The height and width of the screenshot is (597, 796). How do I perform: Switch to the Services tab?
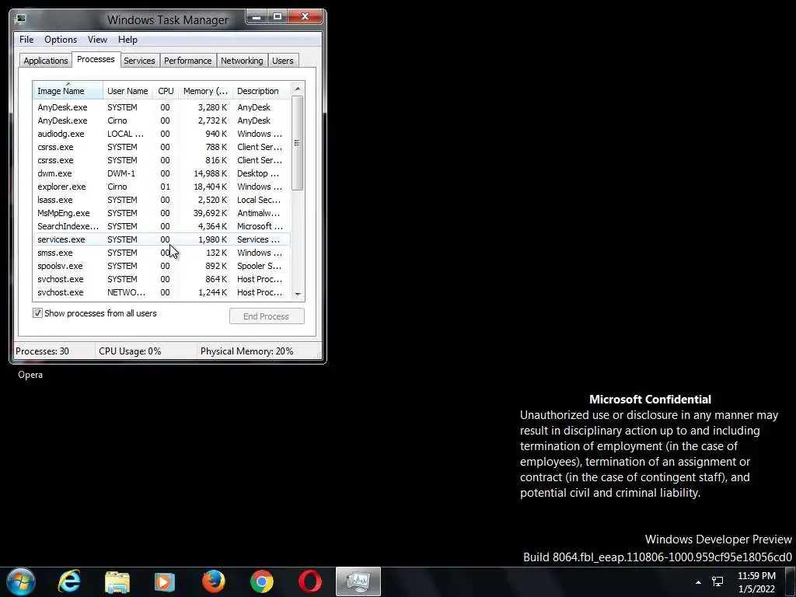tap(139, 61)
